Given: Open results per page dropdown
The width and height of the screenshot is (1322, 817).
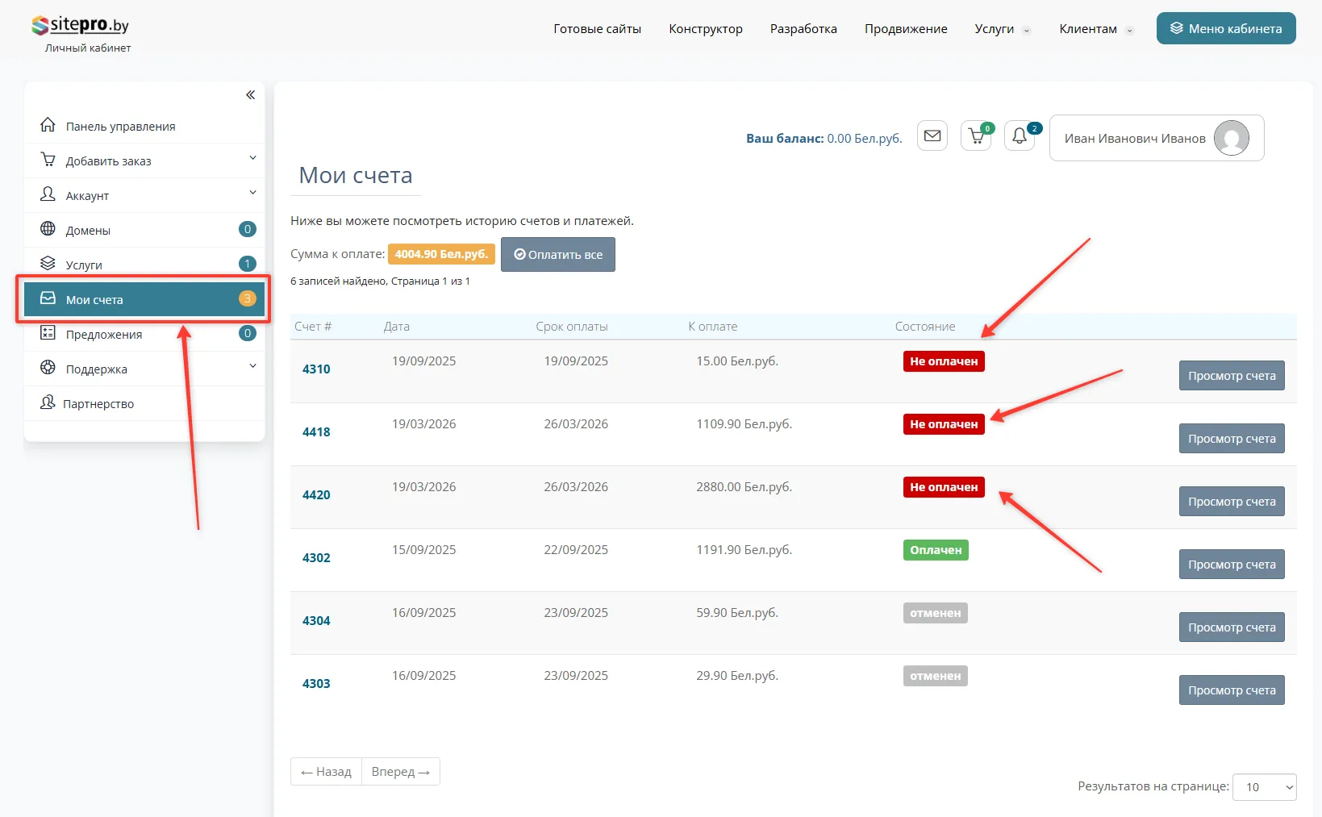Looking at the screenshot, I should pyautogui.click(x=1264, y=787).
